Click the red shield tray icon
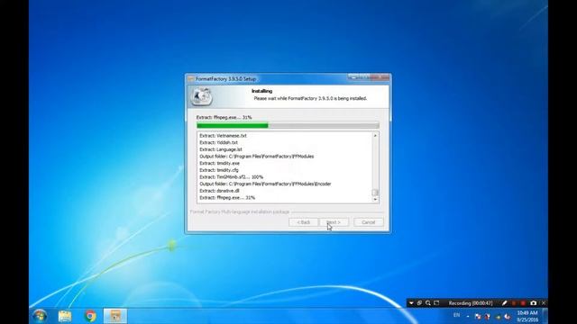Viewport: 577px width, 324px height. point(488,316)
